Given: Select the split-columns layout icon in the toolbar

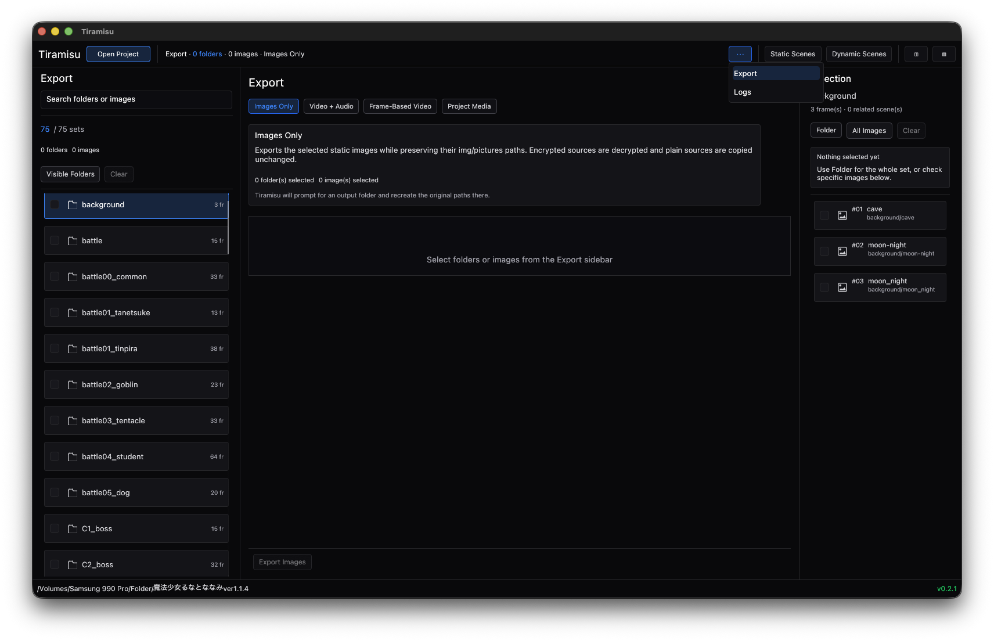Looking at the screenshot, I should pyautogui.click(x=916, y=54).
